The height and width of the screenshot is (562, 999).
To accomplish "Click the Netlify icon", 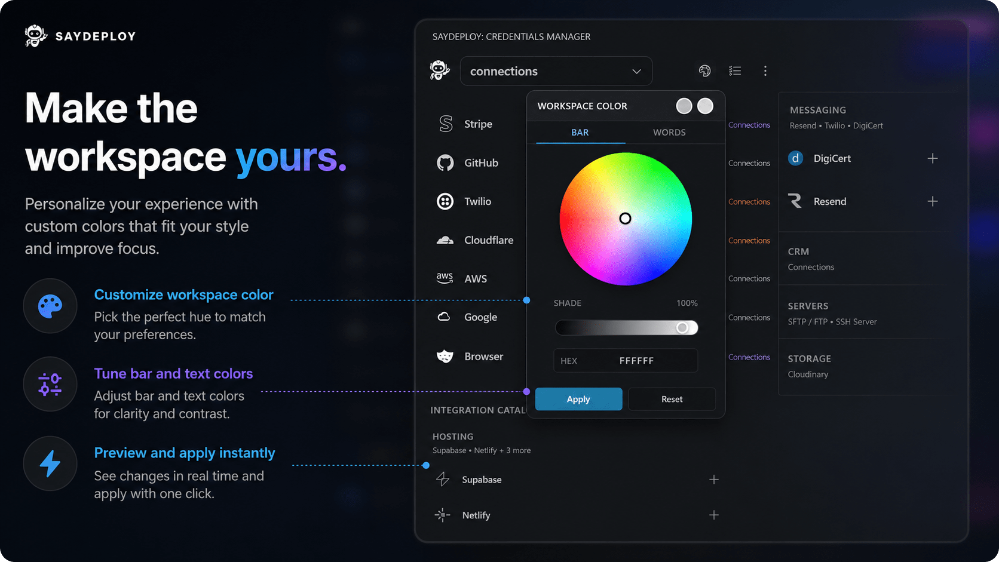I will (442, 515).
